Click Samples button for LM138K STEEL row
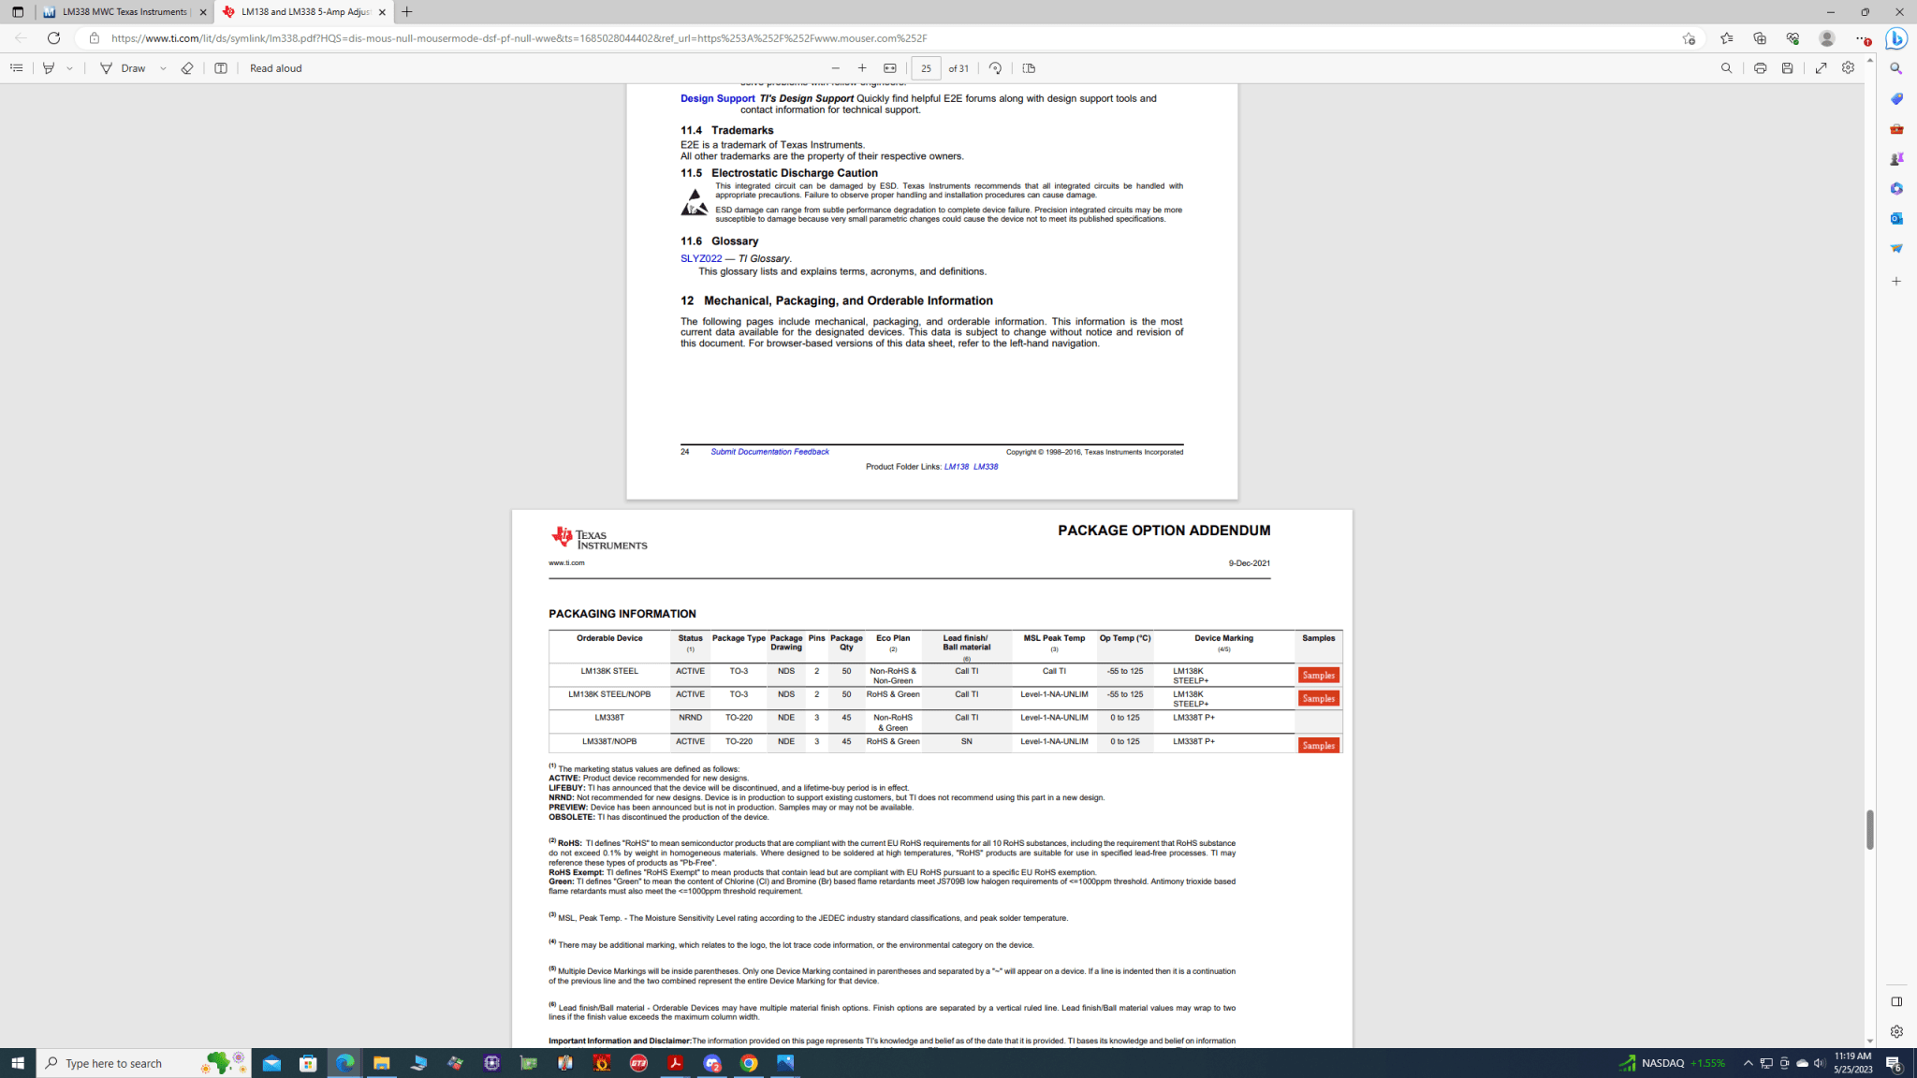 coord(1319,675)
